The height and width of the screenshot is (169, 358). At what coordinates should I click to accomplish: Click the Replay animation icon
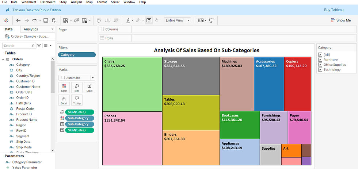click(x=35, y=20)
